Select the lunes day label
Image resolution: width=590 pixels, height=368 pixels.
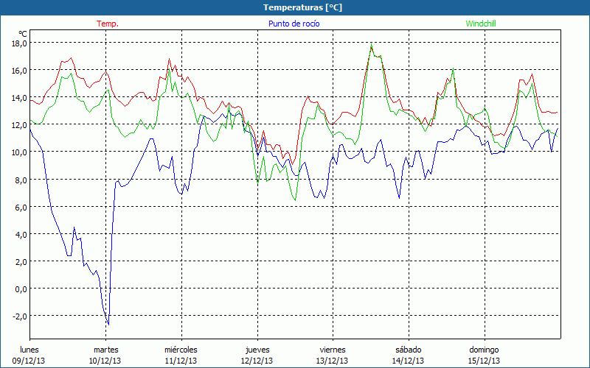pos(29,350)
